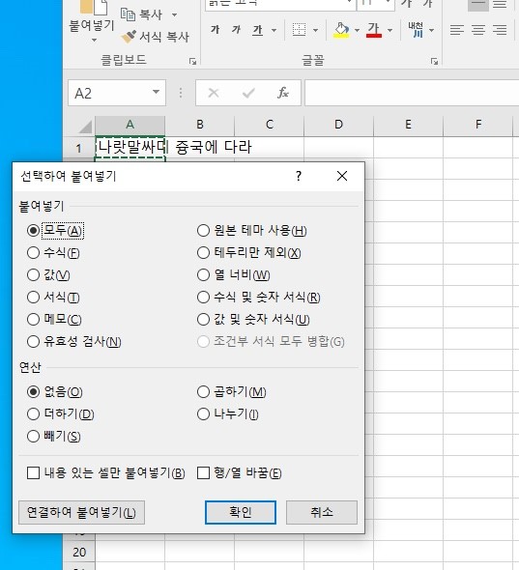Click the Copy (복사) icon
519x570 pixels.
pos(128,14)
